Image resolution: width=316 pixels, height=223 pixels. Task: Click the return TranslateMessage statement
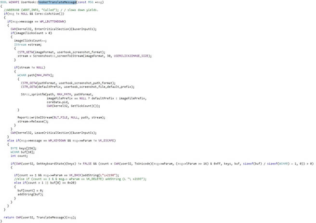tap(39, 217)
